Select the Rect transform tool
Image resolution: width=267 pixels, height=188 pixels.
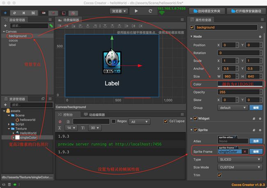[33, 13]
